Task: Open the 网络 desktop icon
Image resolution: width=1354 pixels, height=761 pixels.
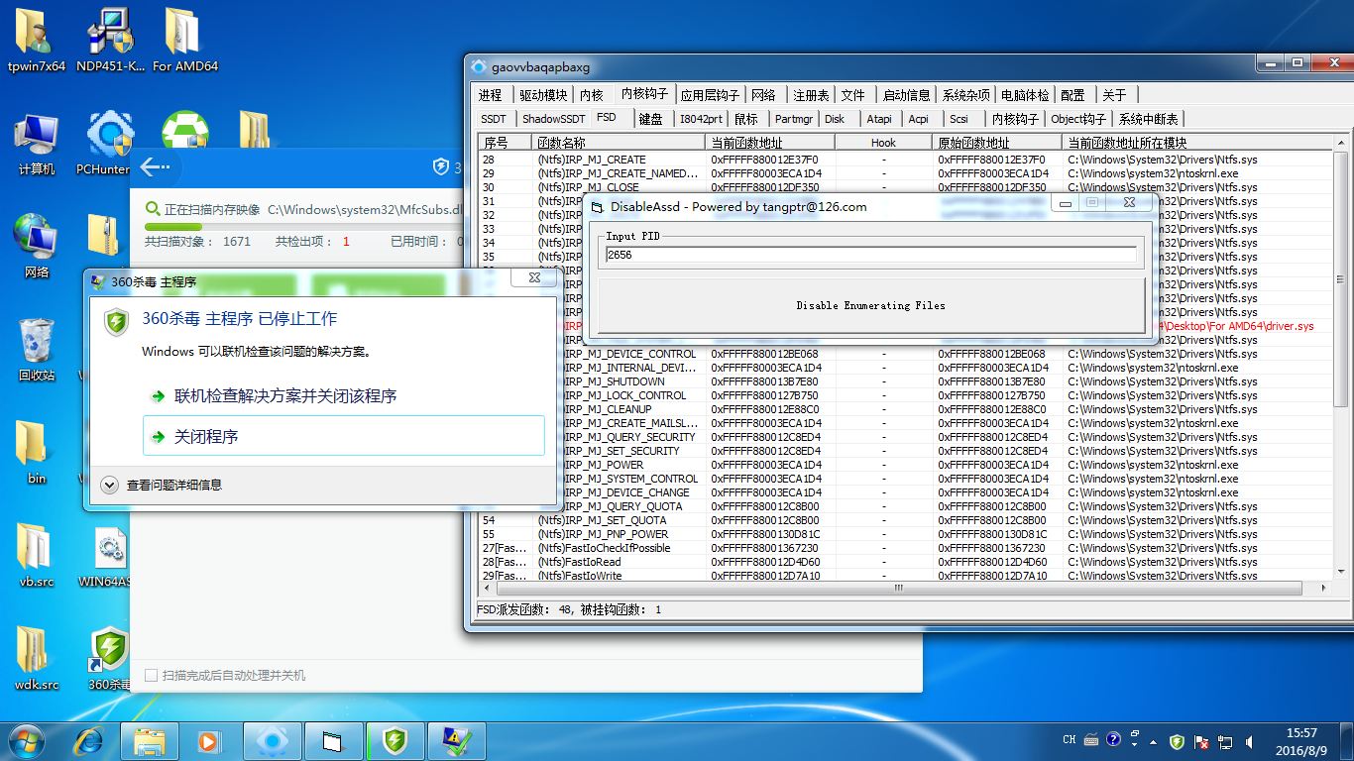Action: [x=37, y=248]
